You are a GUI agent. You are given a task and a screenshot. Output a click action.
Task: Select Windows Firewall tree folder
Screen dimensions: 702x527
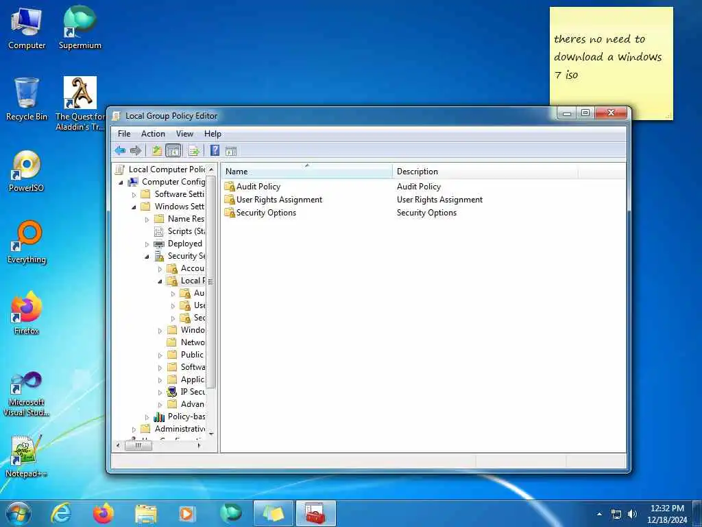[x=186, y=330]
